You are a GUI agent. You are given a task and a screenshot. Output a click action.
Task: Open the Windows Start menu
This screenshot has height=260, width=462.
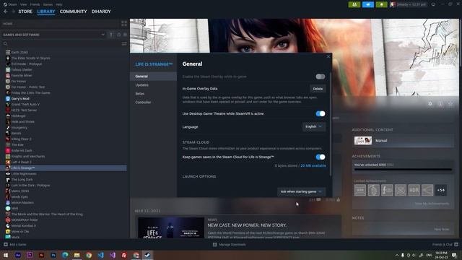6,255
